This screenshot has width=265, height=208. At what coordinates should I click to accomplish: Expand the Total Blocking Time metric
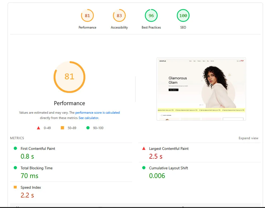coord(36,168)
